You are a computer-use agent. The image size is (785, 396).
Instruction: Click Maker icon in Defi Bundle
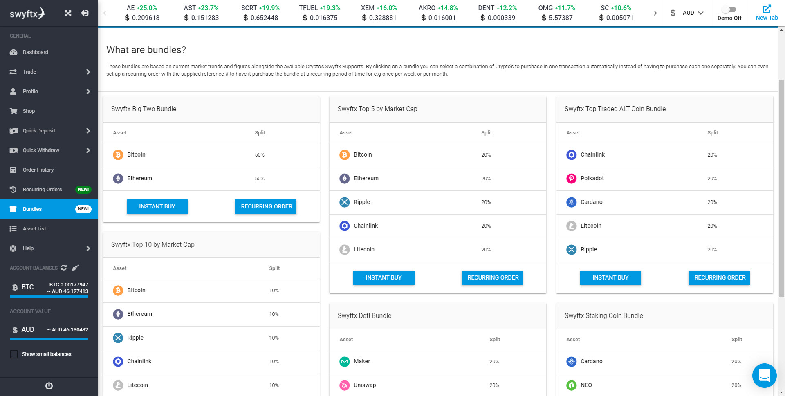[x=345, y=362]
